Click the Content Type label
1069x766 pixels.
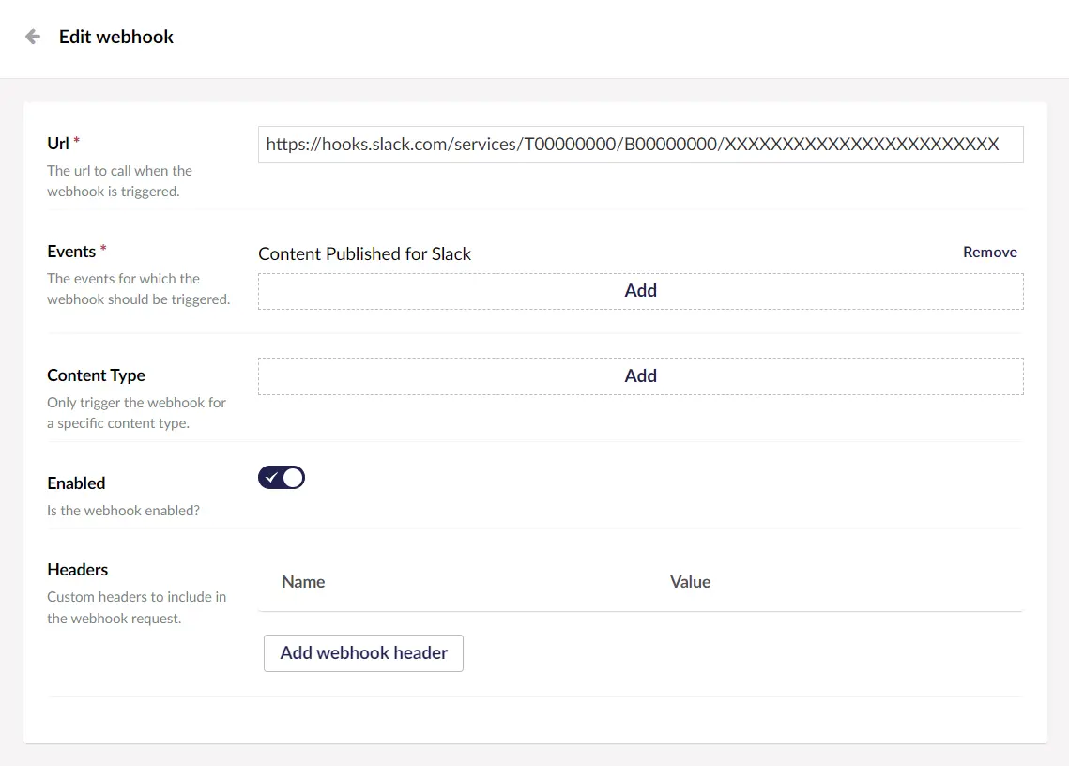point(96,375)
